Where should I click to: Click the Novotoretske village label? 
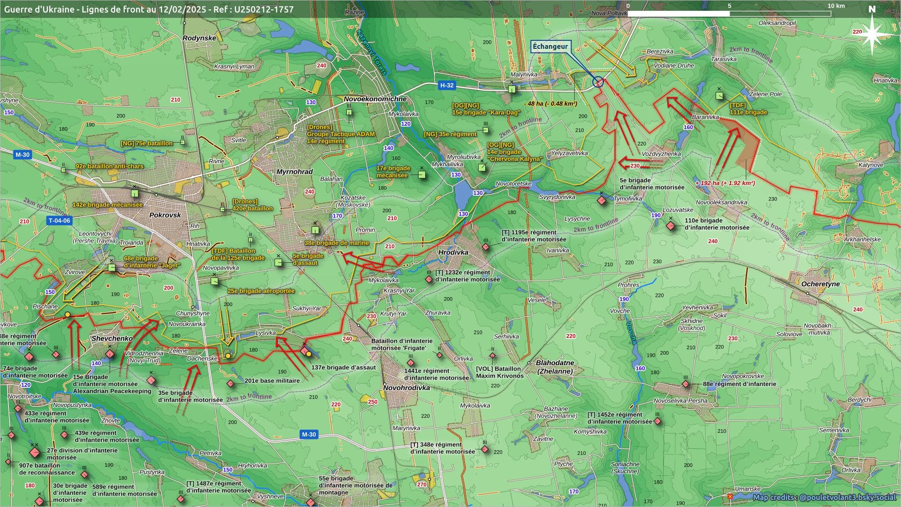(513, 184)
